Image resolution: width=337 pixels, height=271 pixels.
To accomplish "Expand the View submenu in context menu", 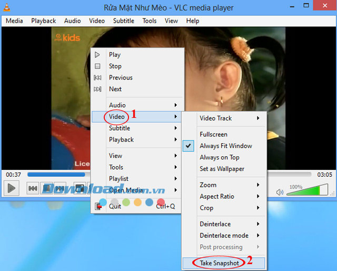I will tap(136, 156).
